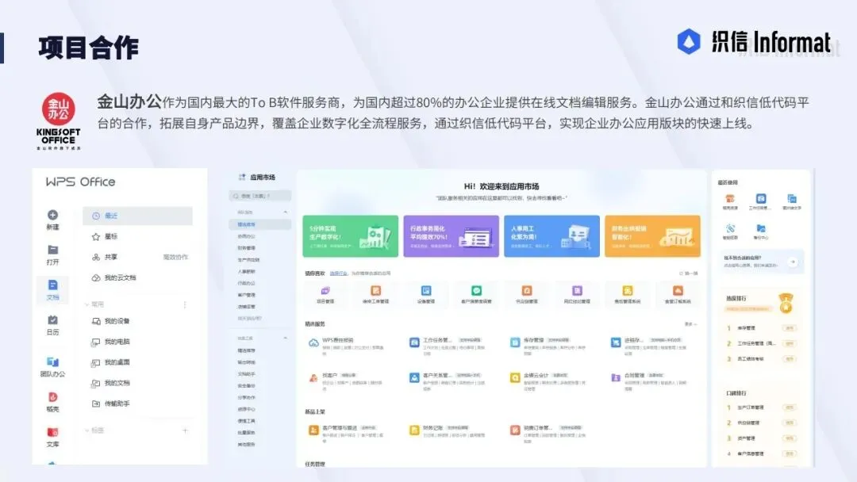
Task: Click the 选择行业 link
Action: (338, 273)
